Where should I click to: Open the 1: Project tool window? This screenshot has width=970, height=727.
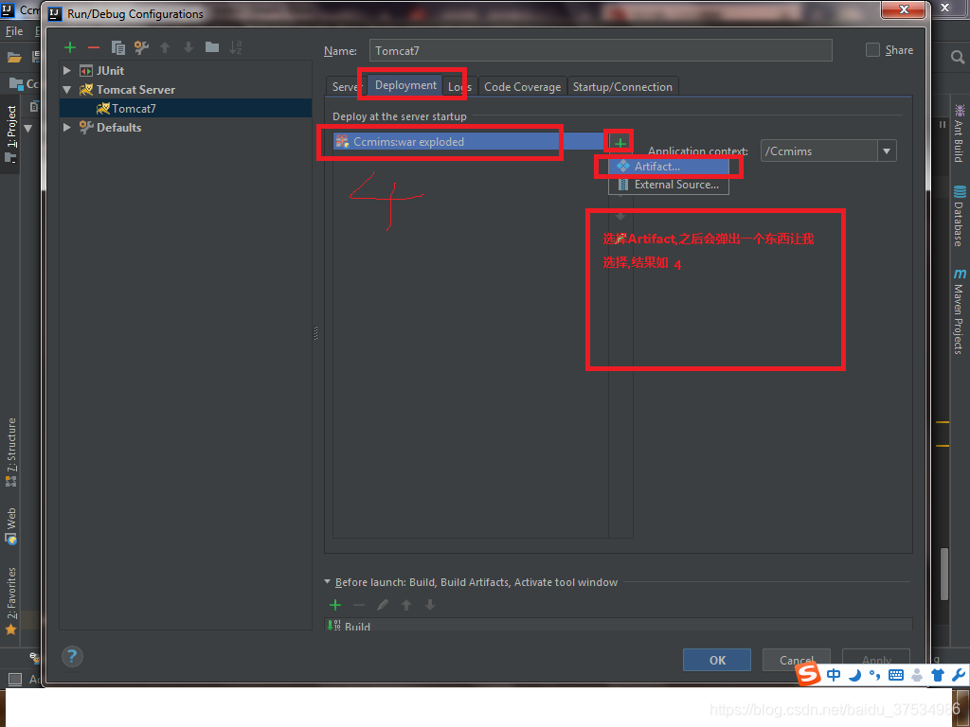click(11, 133)
